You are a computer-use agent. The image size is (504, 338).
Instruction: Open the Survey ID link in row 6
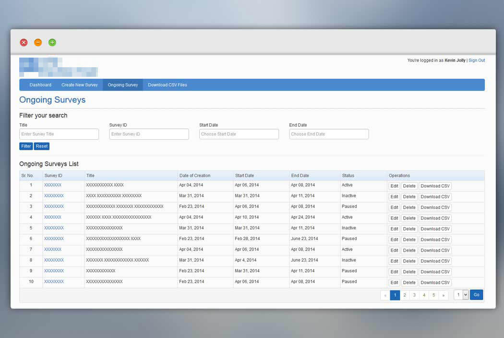[x=54, y=239]
